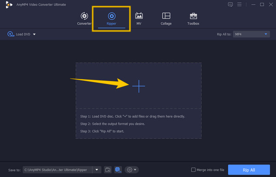Click the Save to path field

(x=57, y=170)
